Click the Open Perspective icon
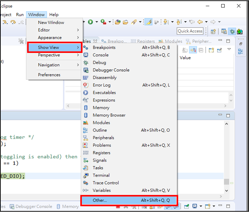Screen dimensions: 249x212 click(213, 31)
